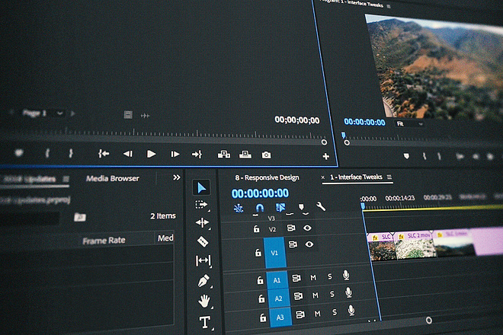Mute audio track A1
503x335 pixels.
click(313, 277)
